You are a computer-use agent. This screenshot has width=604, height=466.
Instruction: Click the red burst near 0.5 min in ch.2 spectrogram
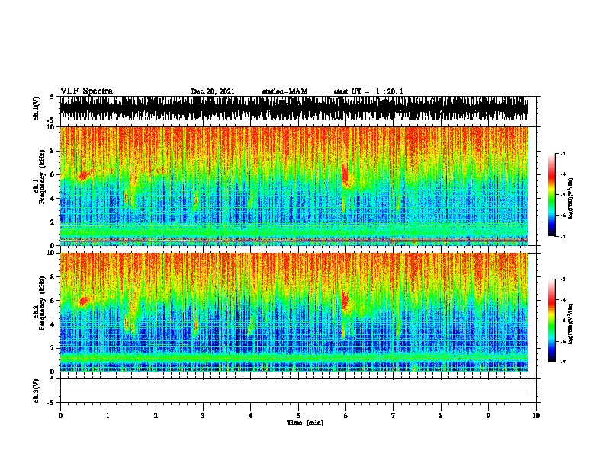point(83,301)
